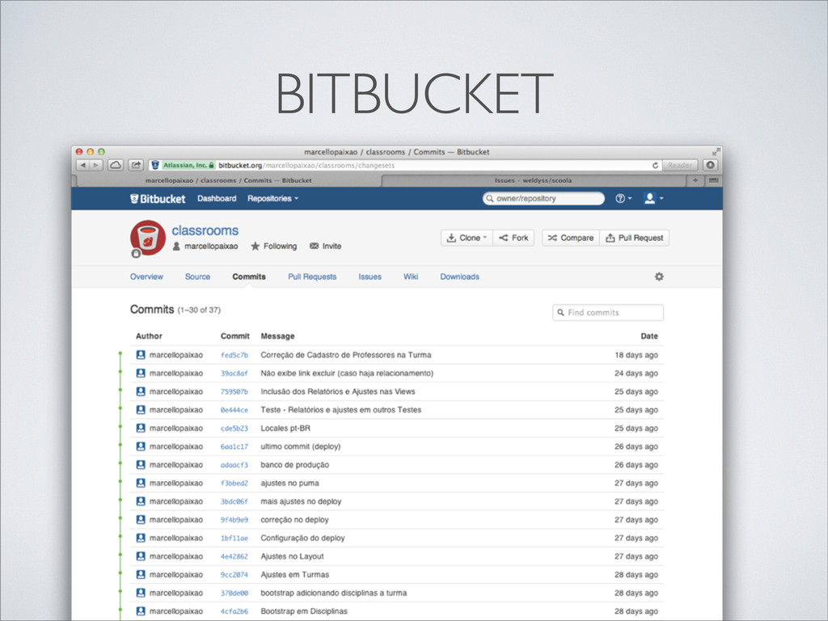Click the Safari forward arrow button
The width and height of the screenshot is (828, 621).
(96, 165)
